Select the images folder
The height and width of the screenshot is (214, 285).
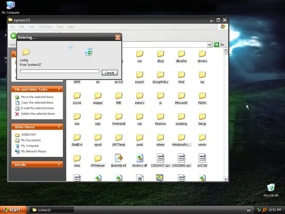point(98,98)
